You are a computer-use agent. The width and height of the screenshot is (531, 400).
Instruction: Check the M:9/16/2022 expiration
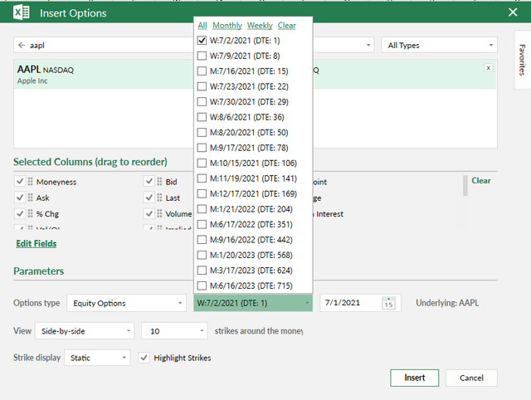coord(202,240)
